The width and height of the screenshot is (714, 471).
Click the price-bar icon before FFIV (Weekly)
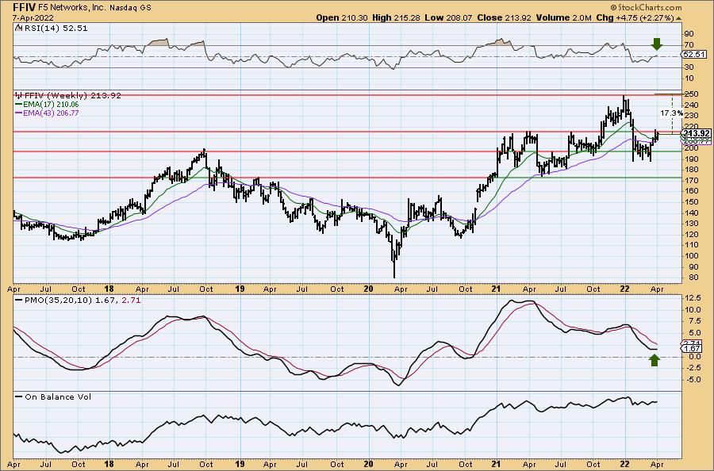click(19, 96)
